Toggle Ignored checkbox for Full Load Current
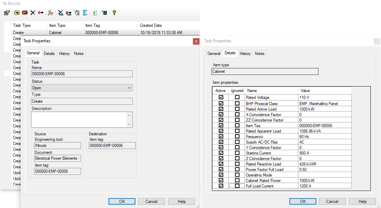Viewport: 381px width, 208px height. (237, 186)
